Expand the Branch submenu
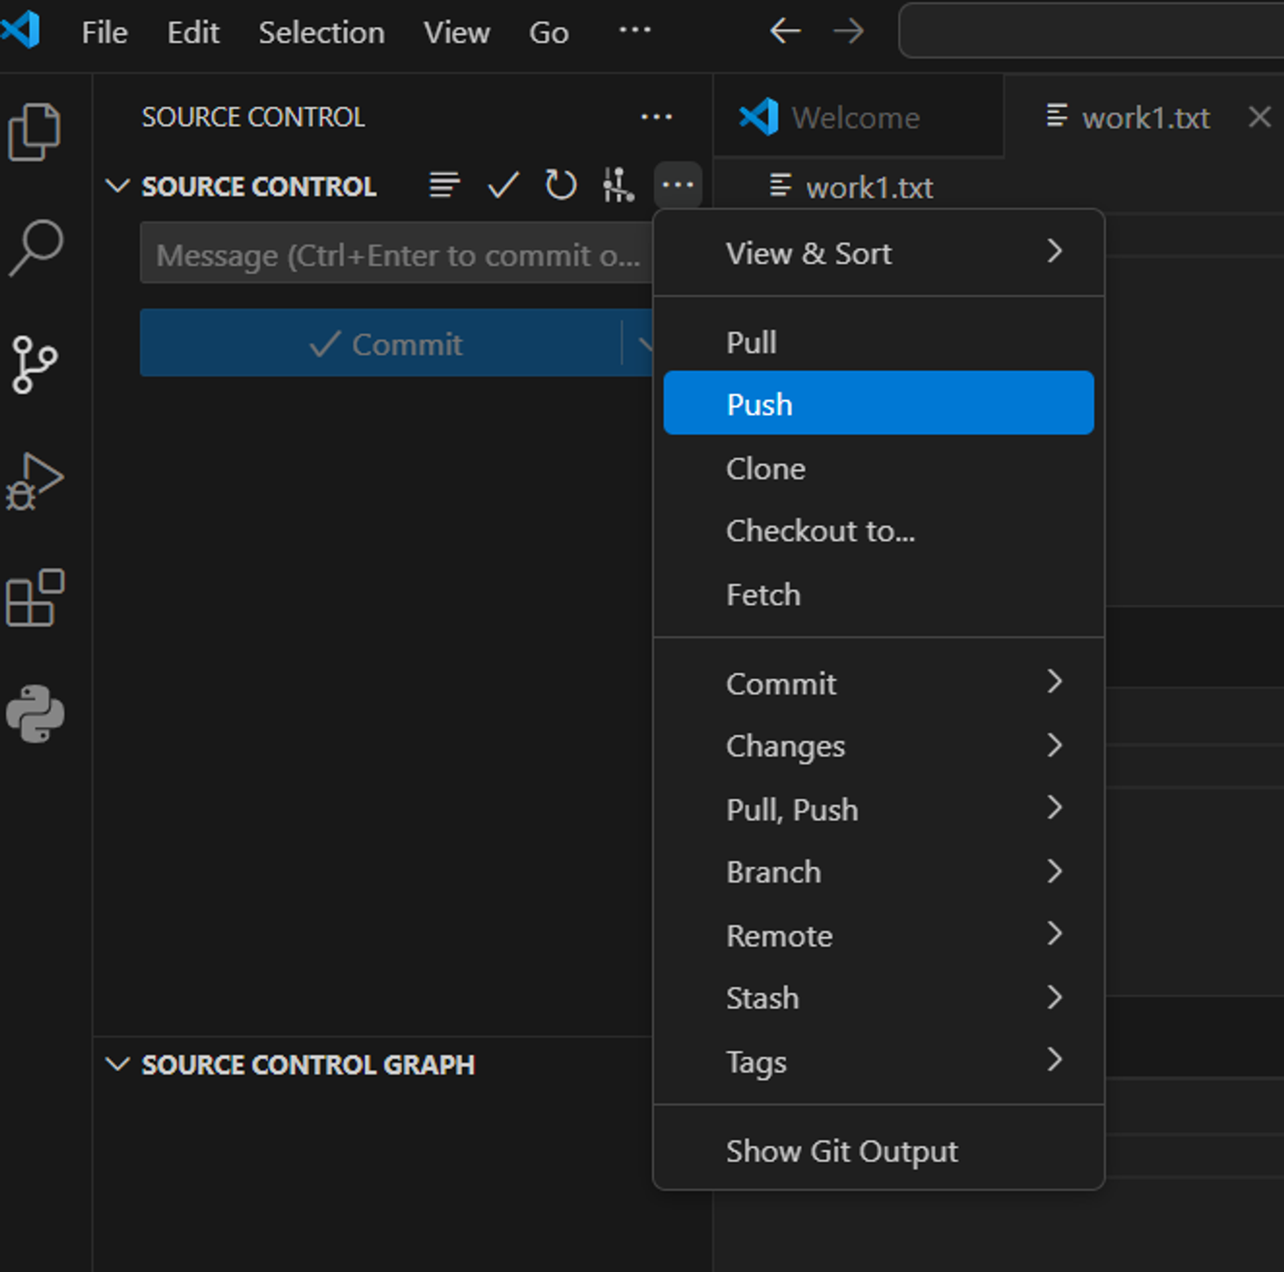 (879, 872)
